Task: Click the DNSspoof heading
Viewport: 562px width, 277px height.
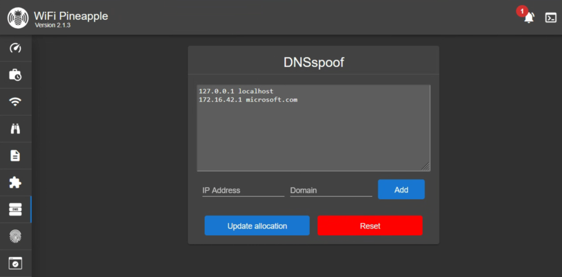Action: pos(313,63)
